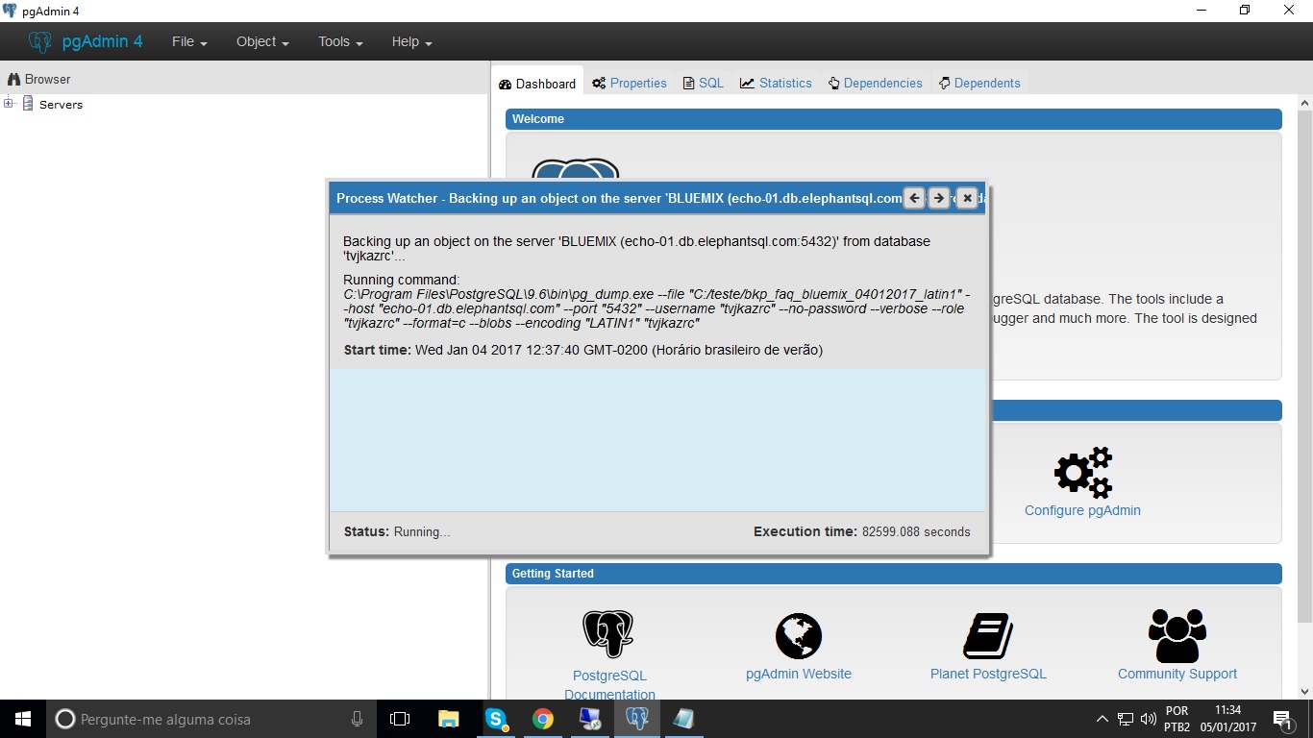
Task: Click the next arrow in Process Watcher
Action: tap(939, 198)
